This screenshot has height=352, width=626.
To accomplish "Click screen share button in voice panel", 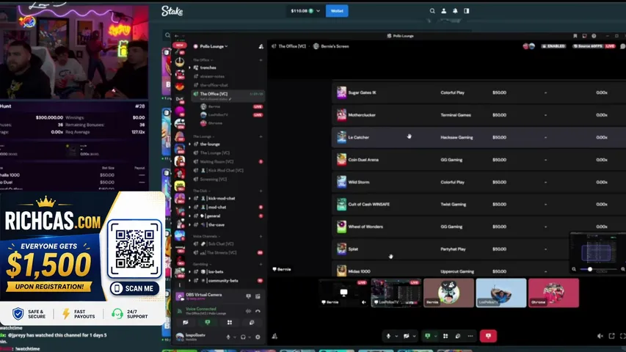I will pyautogui.click(x=207, y=323).
